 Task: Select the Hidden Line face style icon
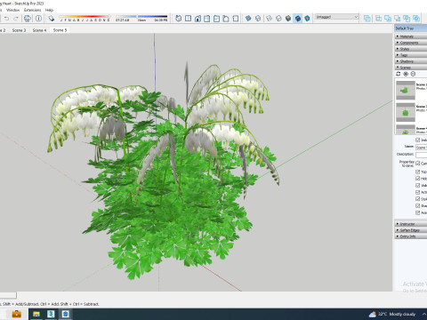pyautogui.click(x=278, y=19)
